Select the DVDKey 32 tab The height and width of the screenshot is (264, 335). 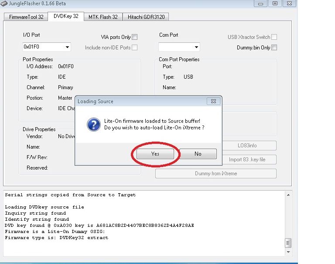click(x=65, y=17)
